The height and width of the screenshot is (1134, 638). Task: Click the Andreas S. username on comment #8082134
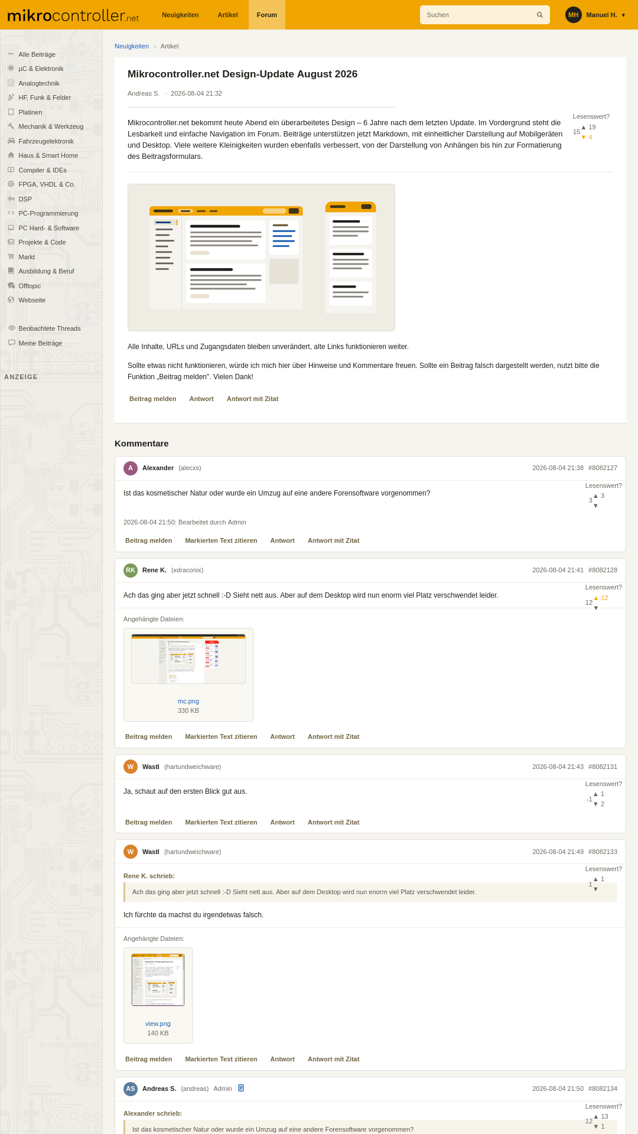tap(159, 1089)
